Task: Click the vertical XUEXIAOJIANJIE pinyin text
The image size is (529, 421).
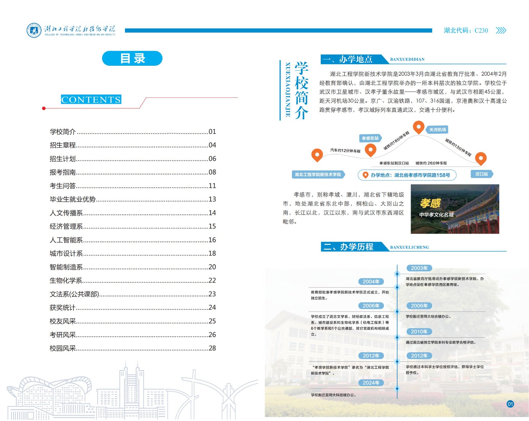Action: click(288, 90)
